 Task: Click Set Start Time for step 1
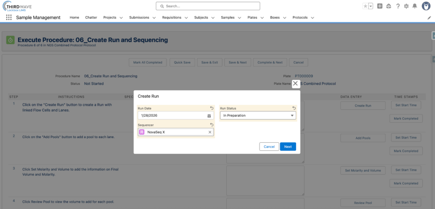pos(406,105)
